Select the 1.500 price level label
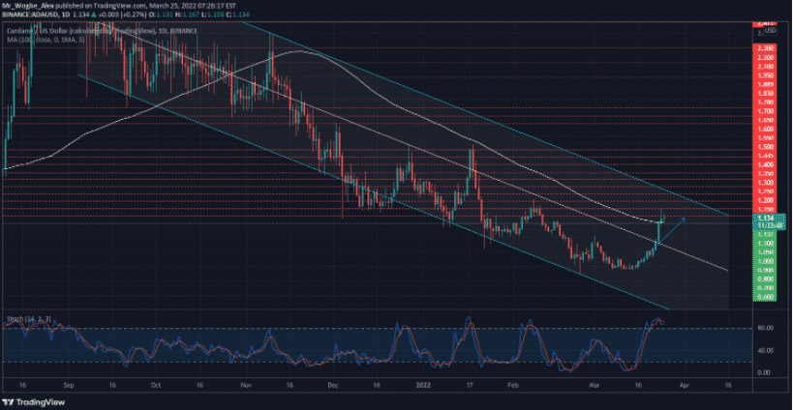Viewport: 793px width, 410px height. [765, 146]
